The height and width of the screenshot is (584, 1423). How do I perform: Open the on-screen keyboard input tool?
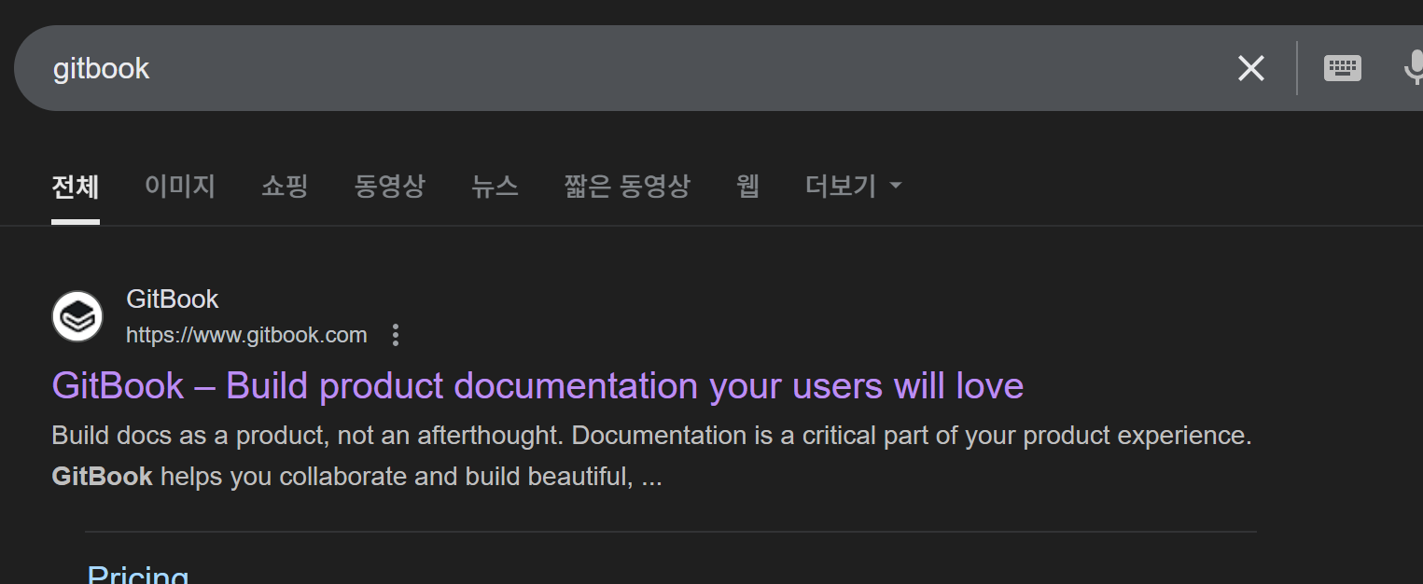tap(1342, 68)
